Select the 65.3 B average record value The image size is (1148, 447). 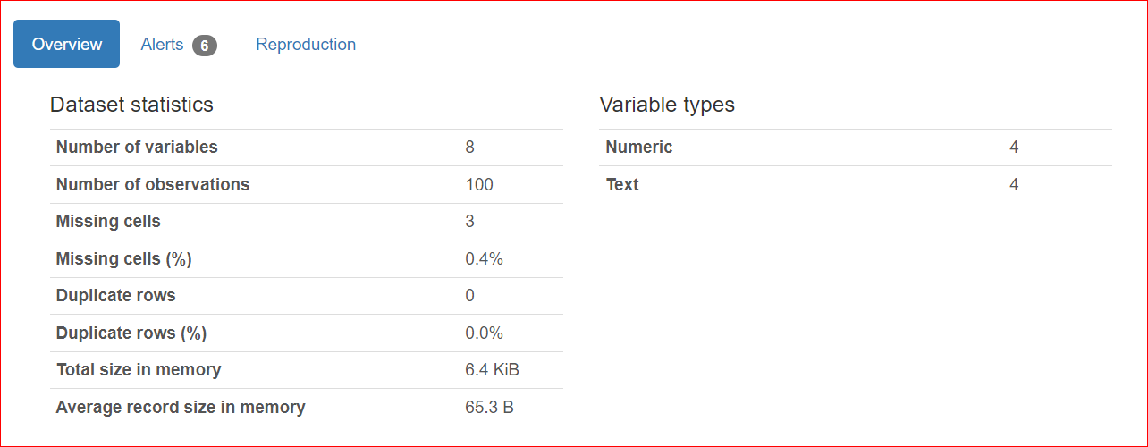(490, 407)
